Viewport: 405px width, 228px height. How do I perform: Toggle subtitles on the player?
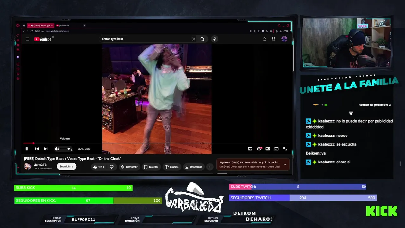250,149
